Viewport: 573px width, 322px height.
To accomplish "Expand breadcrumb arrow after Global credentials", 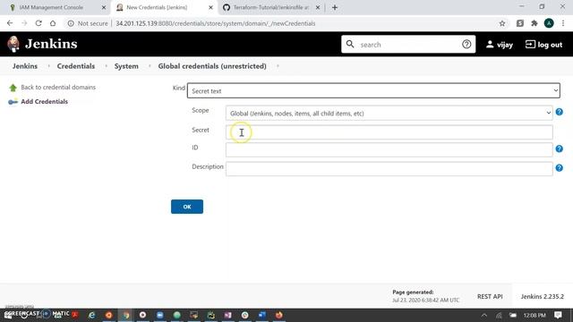I will [x=278, y=66].
